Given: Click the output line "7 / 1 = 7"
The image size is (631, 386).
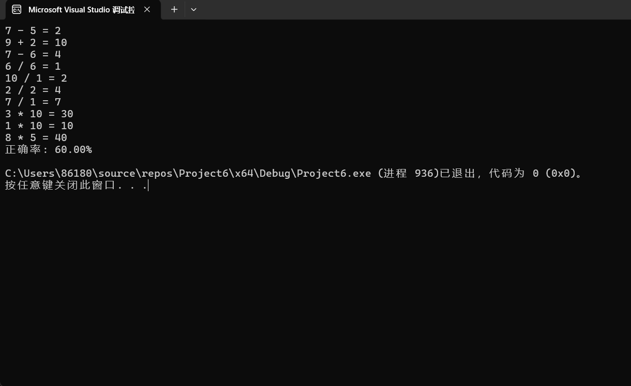Looking at the screenshot, I should [x=33, y=102].
